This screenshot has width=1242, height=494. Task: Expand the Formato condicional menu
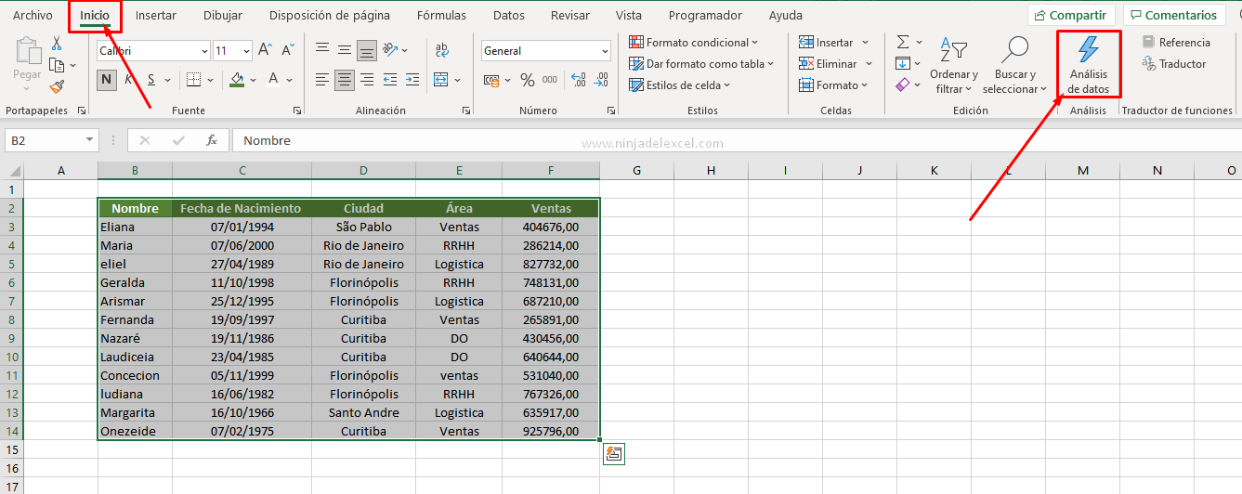pos(694,42)
